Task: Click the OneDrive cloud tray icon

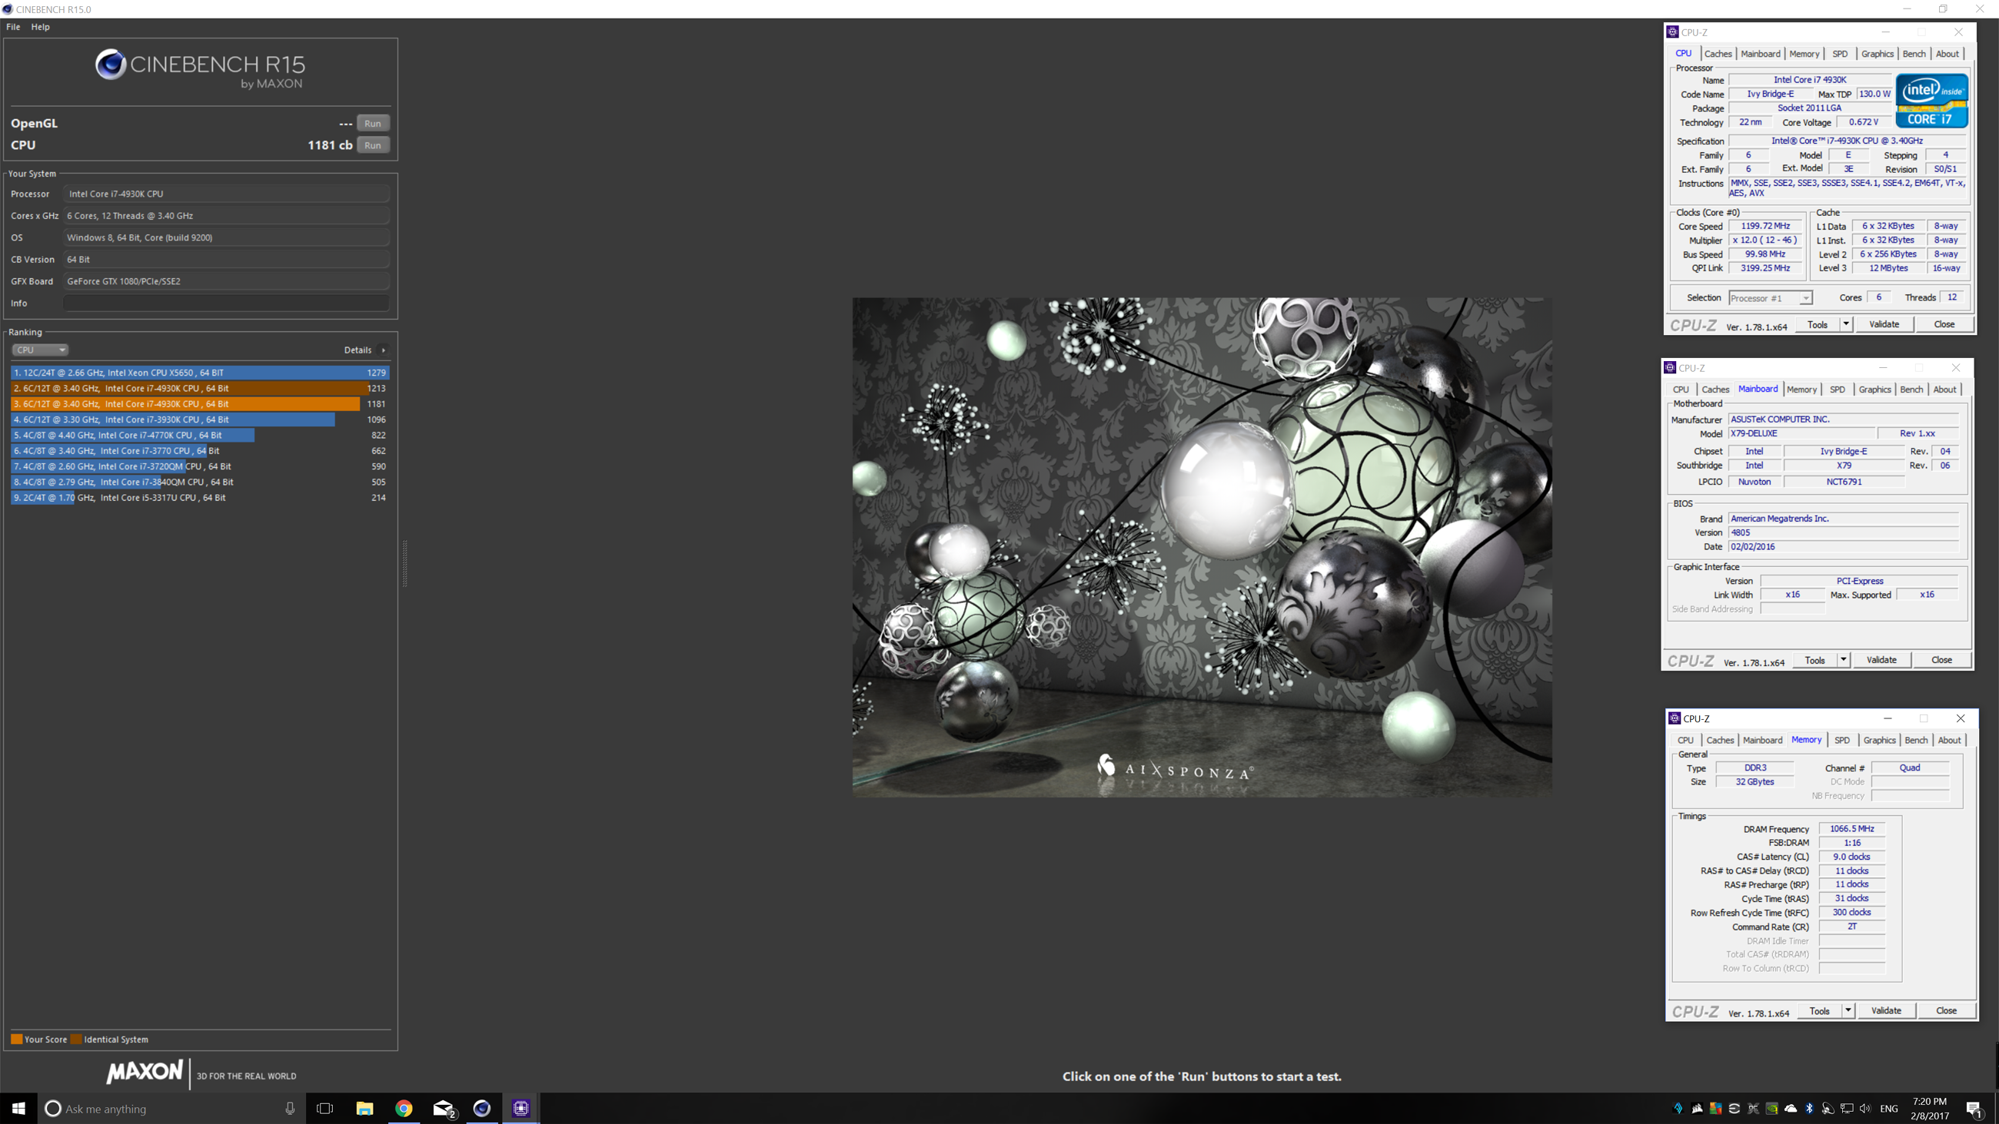Action: click(x=1791, y=1109)
